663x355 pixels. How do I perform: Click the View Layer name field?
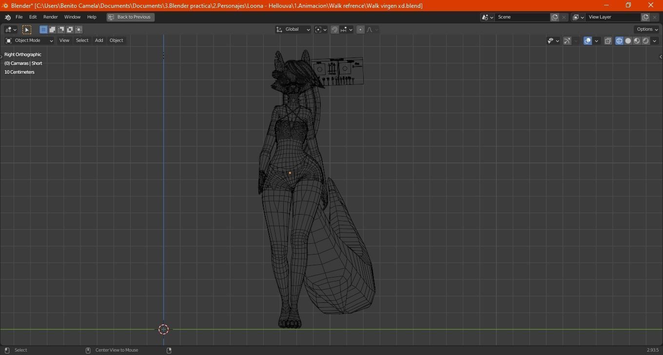coord(613,17)
